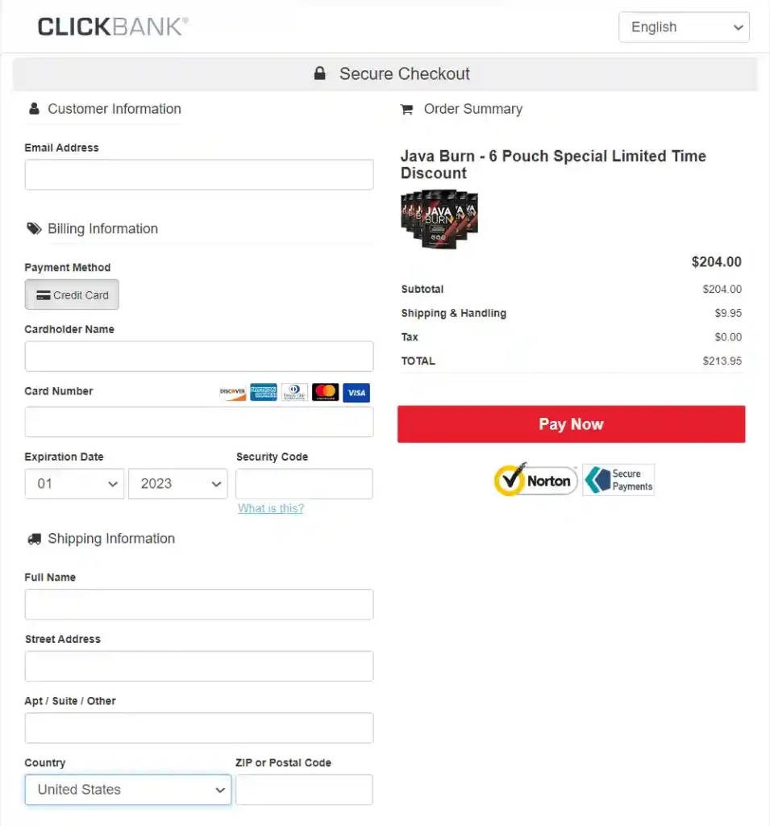The height and width of the screenshot is (826, 770).
Task: Click the Java Burn product thumbnail
Action: point(439,219)
